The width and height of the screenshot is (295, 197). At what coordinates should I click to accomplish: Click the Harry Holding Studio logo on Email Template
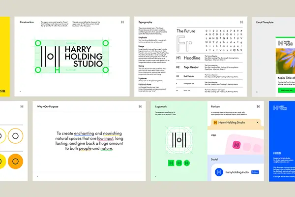286,43
